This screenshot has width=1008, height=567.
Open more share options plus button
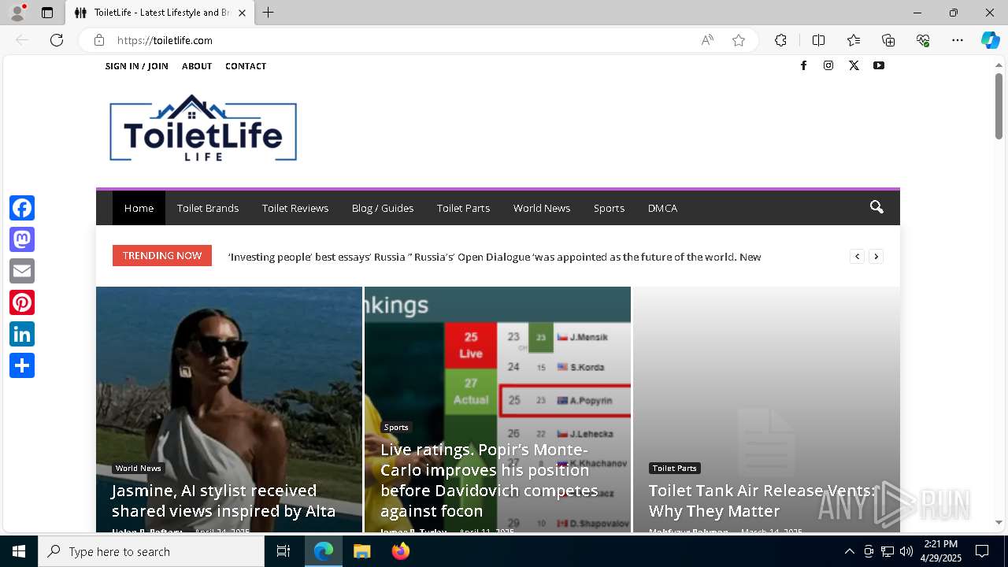click(22, 365)
